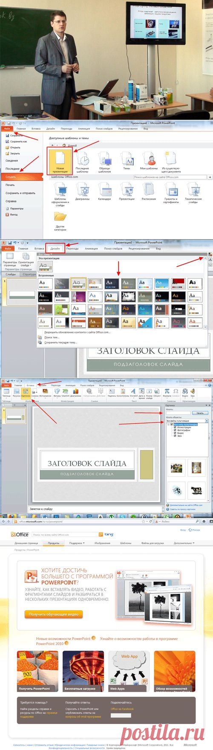The image size is (213, 750).
Task: Open Последние шаблоны in available templates
Action: [82, 163]
